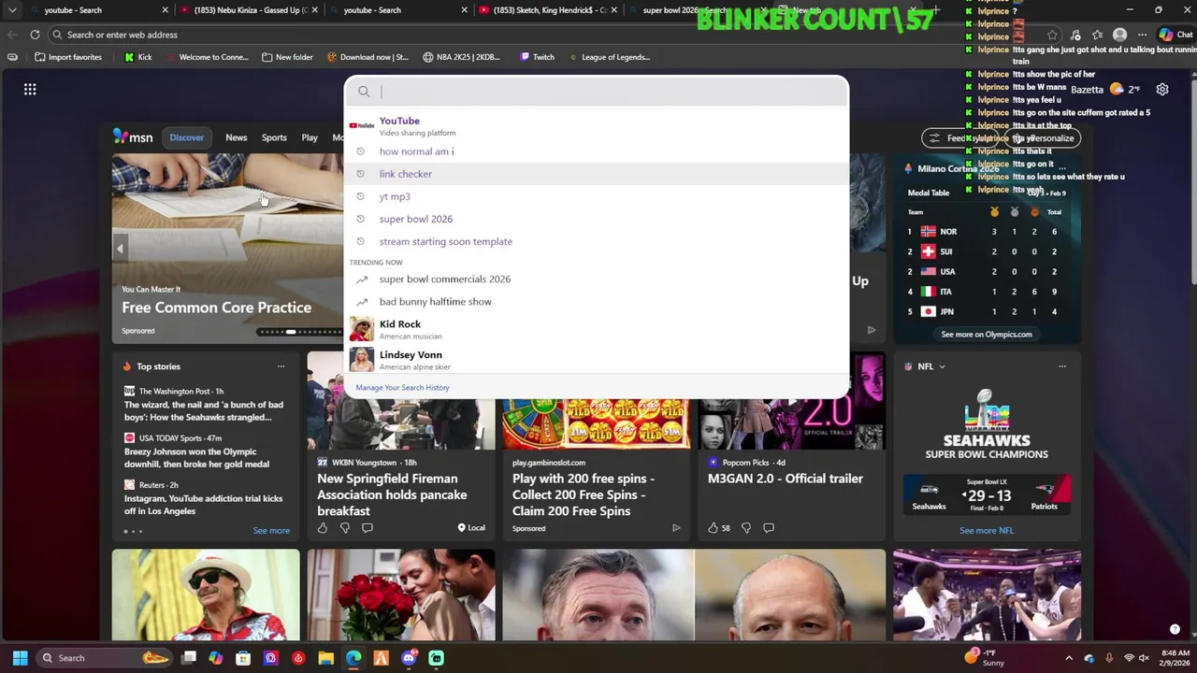
Task: Click the refresh button in browser toolbar
Action: pos(35,35)
